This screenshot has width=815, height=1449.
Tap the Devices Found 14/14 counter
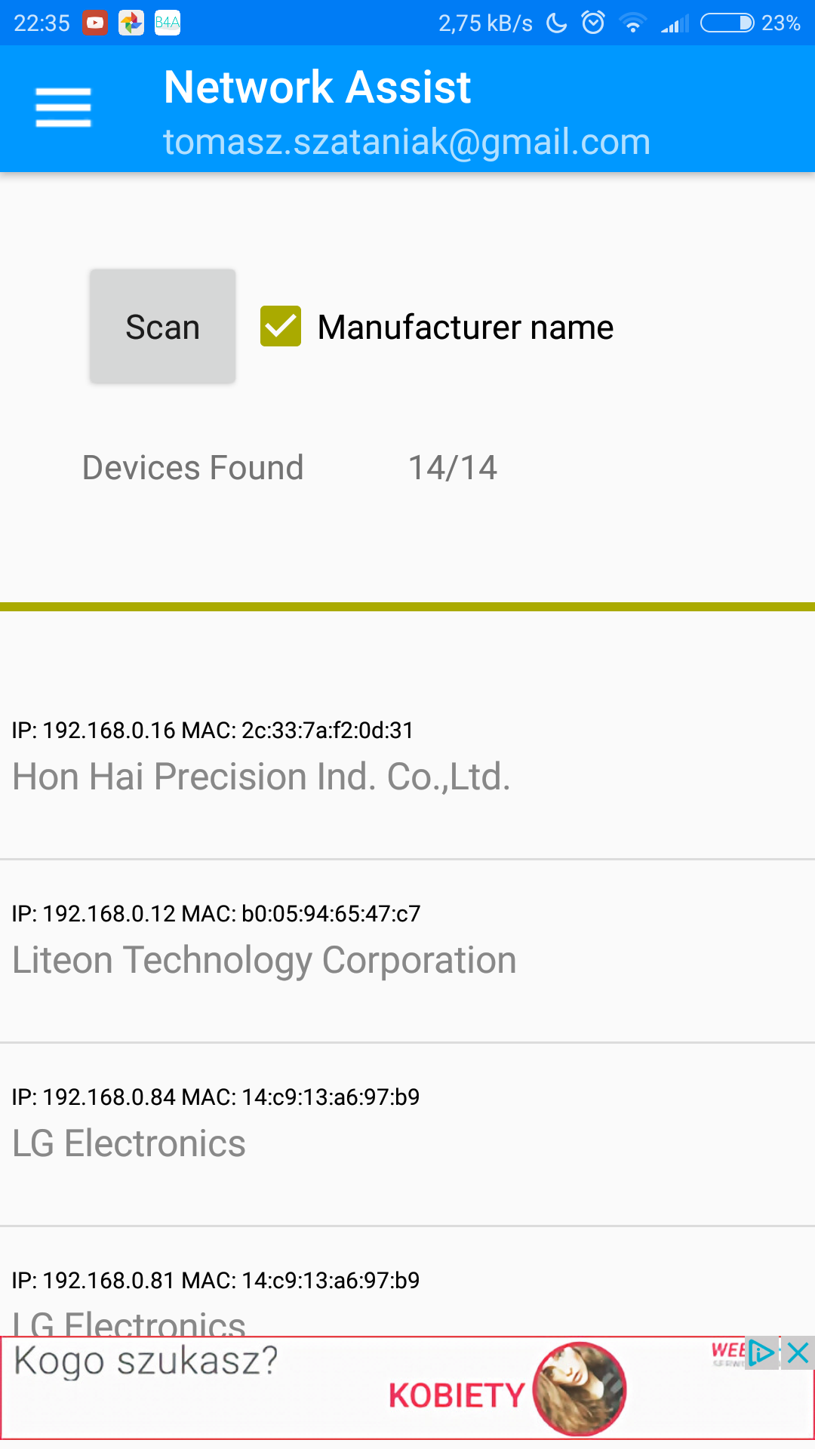452,468
